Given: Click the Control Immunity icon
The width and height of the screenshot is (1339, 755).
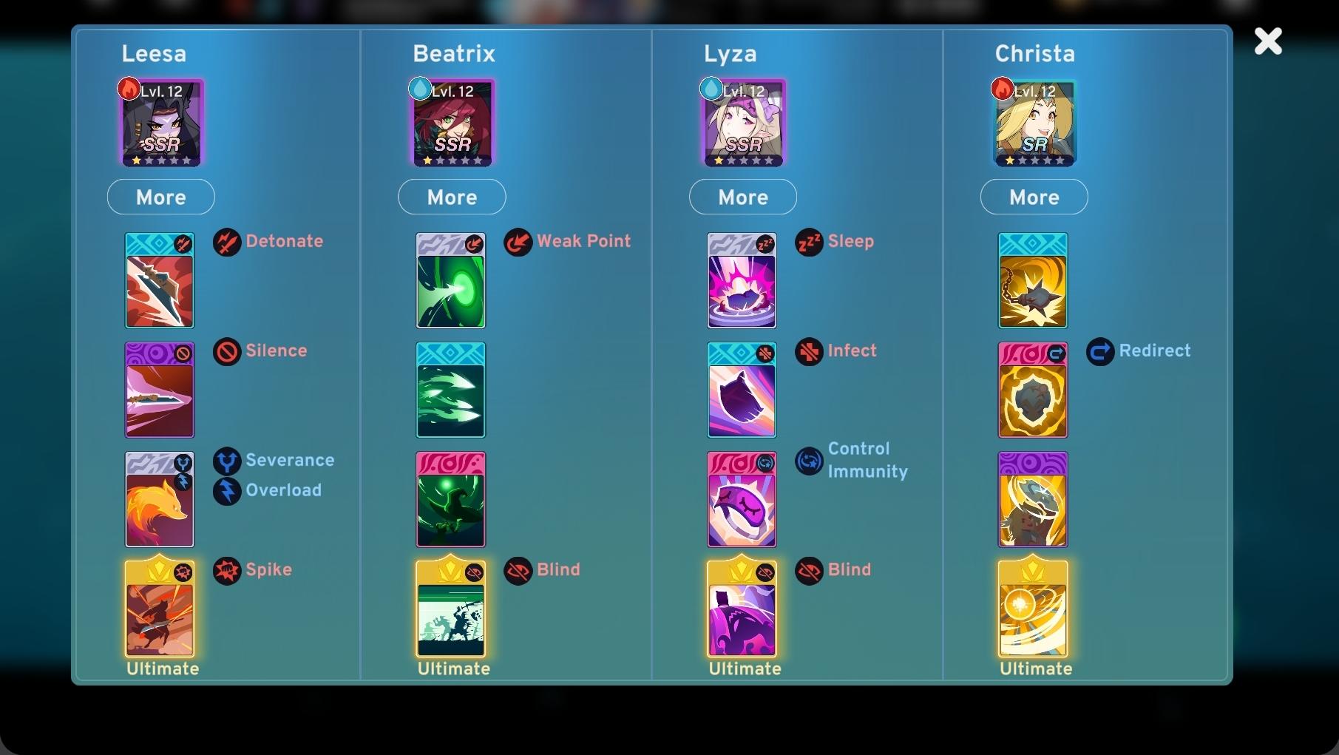Looking at the screenshot, I should [x=810, y=461].
